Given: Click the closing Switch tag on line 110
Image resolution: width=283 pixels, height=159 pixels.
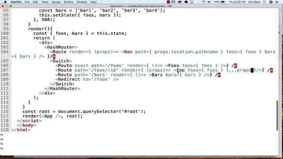Looking at the screenshot, I should [x=62, y=84].
